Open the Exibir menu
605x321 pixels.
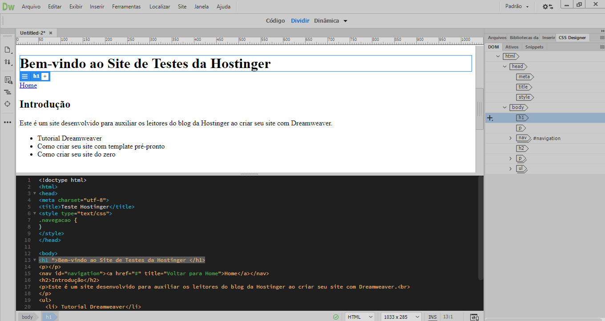click(x=76, y=7)
